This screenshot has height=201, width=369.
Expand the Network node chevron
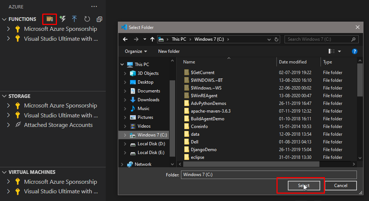122,164
